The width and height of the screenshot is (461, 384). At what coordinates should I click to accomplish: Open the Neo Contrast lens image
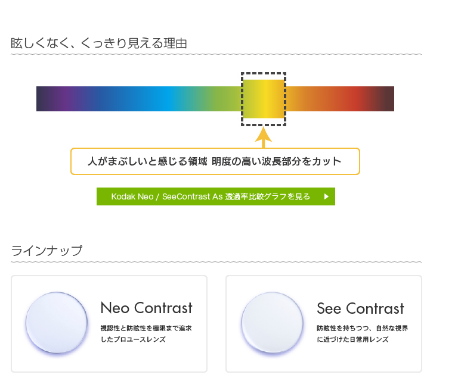57,323
